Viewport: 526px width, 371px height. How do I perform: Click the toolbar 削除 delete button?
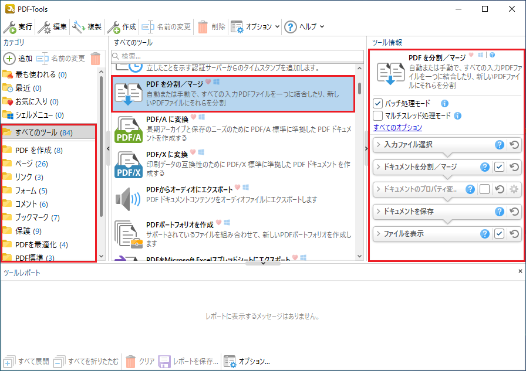point(212,27)
